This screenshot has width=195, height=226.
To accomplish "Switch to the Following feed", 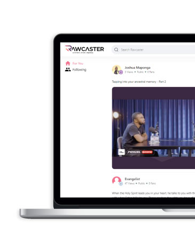I will coord(79,70).
